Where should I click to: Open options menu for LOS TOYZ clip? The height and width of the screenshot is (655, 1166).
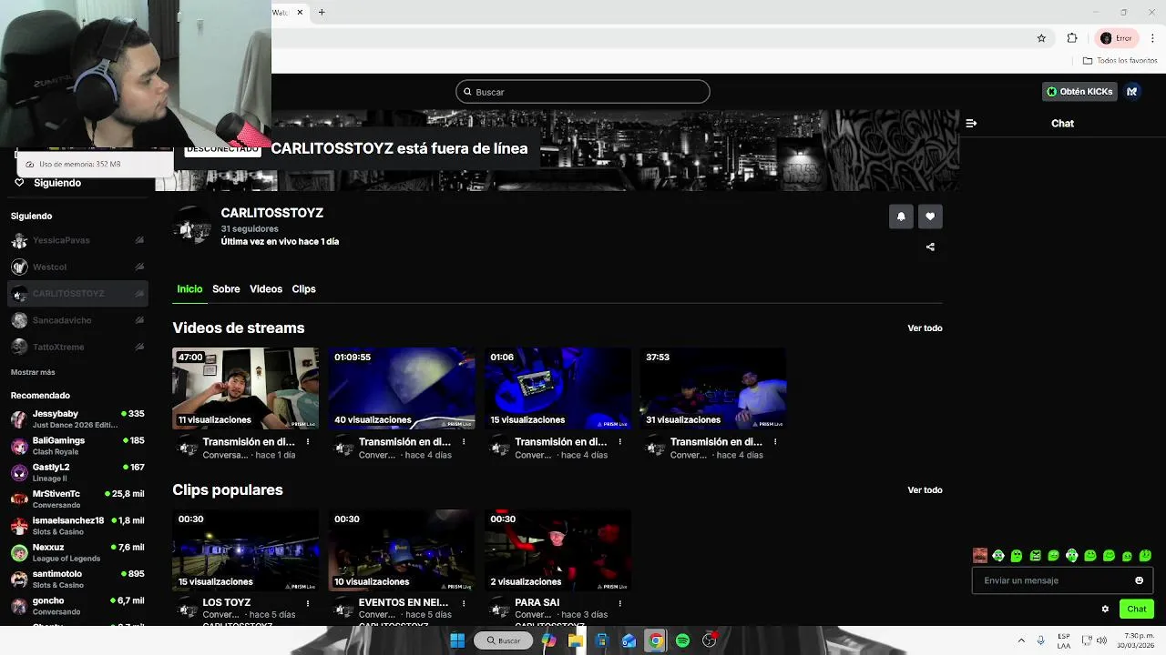308,603
